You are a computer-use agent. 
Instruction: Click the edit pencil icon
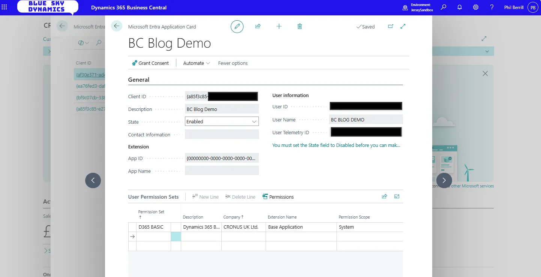coord(237,26)
